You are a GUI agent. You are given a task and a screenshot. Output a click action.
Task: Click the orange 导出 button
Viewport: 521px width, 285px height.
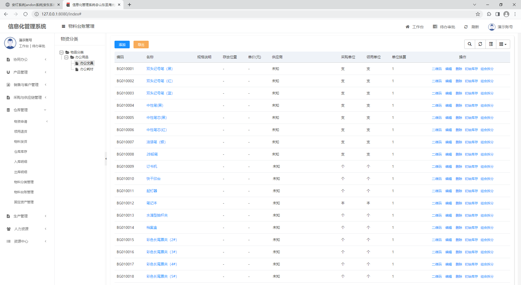click(x=141, y=45)
